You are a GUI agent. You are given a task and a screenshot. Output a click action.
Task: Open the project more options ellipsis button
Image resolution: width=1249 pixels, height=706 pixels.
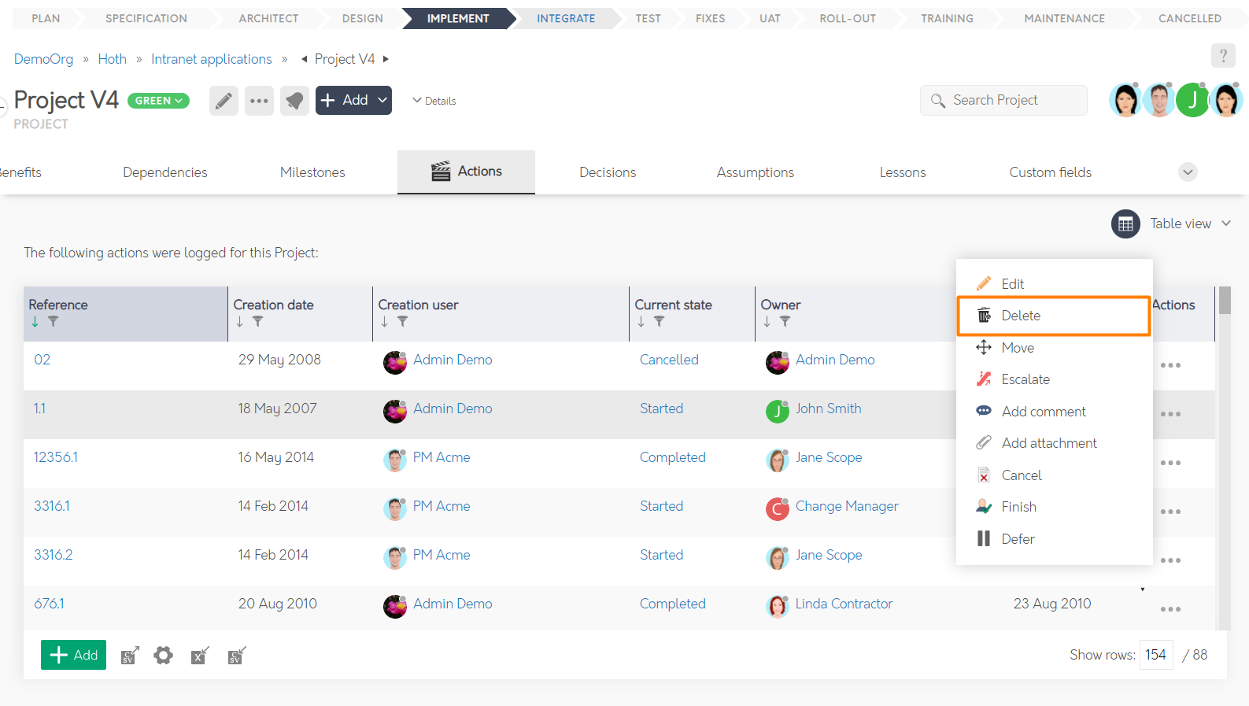(x=259, y=101)
